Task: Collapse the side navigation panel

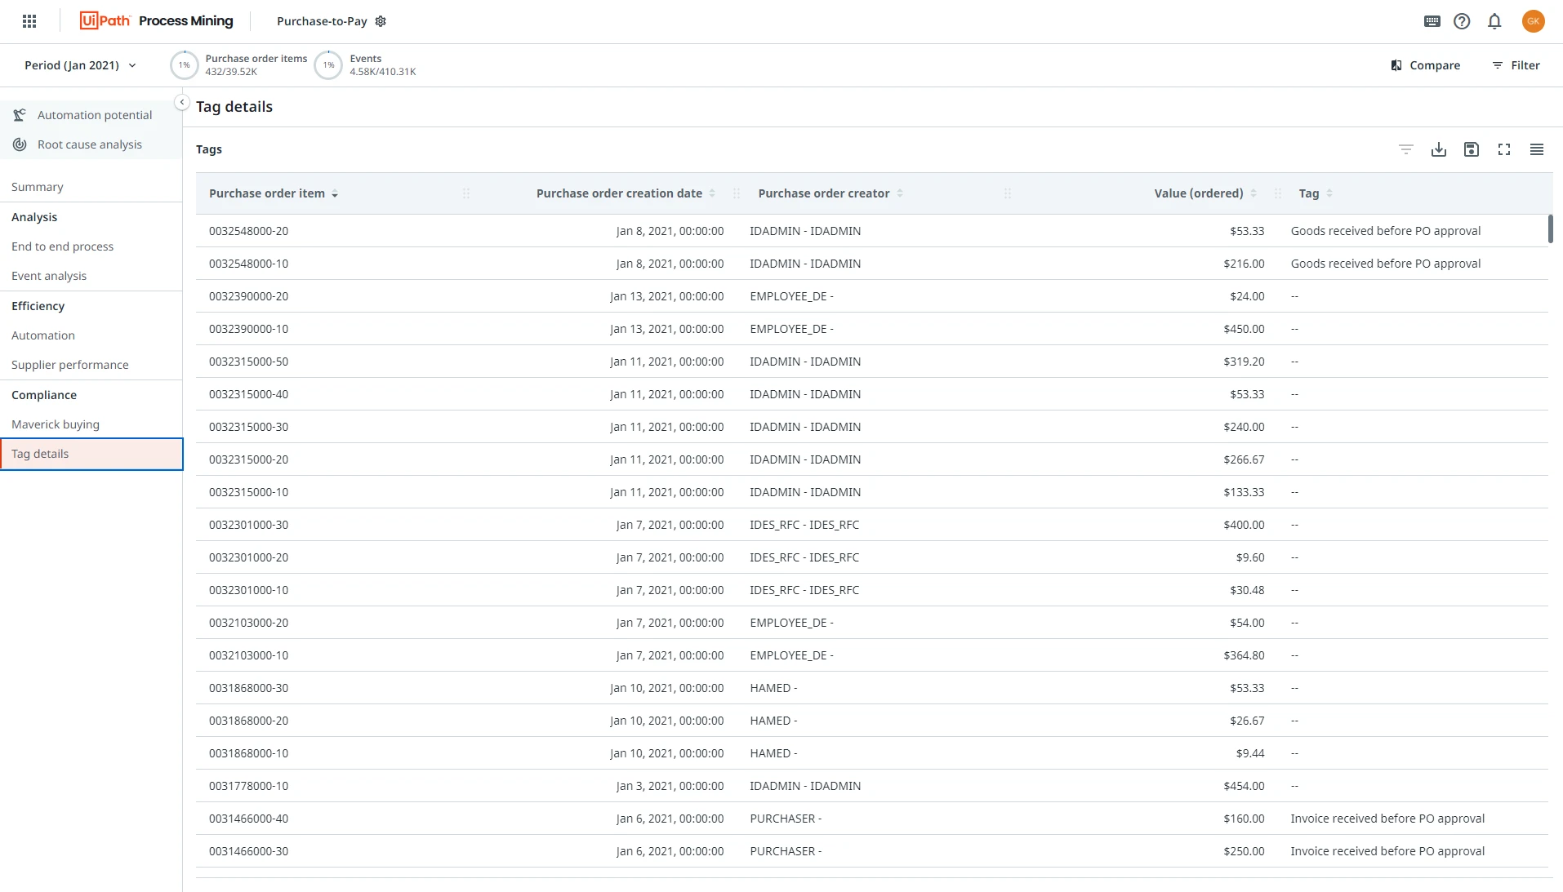Action: click(182, 102)
